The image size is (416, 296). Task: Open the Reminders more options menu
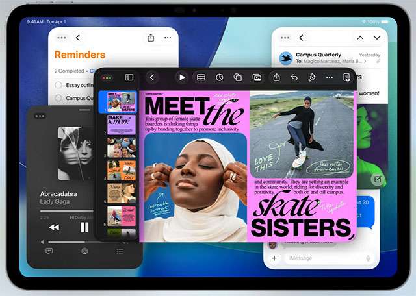(168, 38)
